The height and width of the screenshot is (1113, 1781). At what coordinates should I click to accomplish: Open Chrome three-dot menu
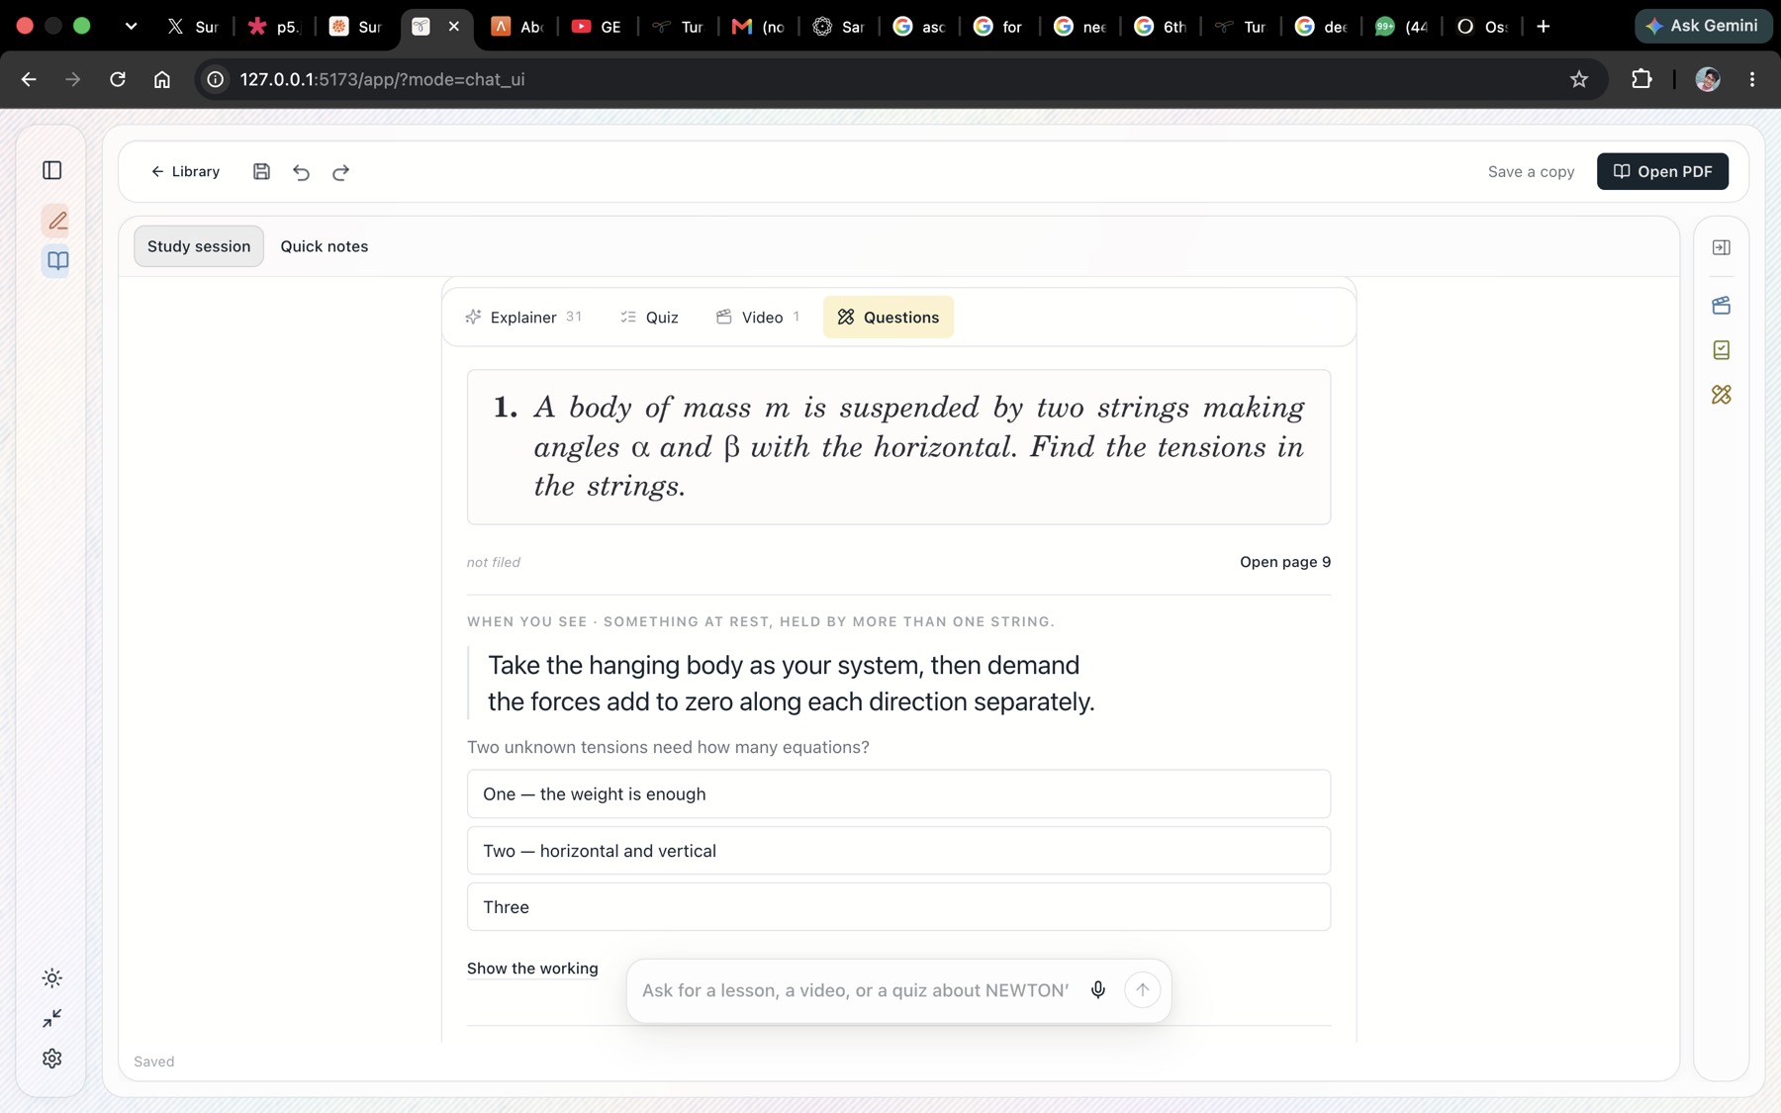pyautogui.click(x=1752, y=79)
